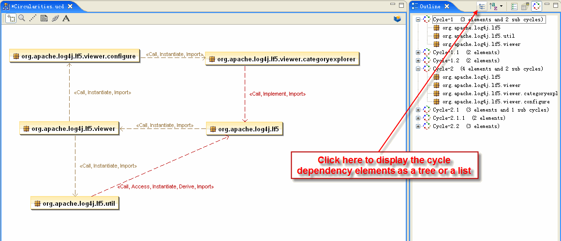Image resolution: width=561 pixels, height=241 pixels.
Task: Click the blue cube icon in editor corner
Action: point(397,19)
